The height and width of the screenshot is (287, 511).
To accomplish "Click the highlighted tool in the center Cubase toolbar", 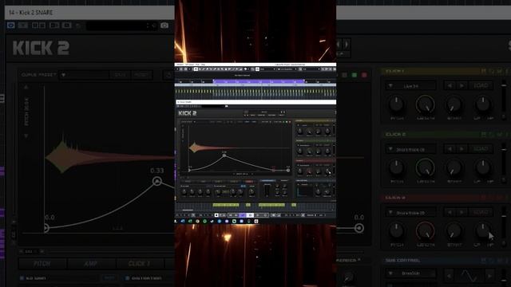I will 196,69.
